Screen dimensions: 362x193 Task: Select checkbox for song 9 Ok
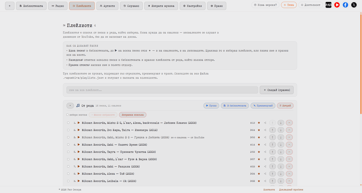pos(68,181)
